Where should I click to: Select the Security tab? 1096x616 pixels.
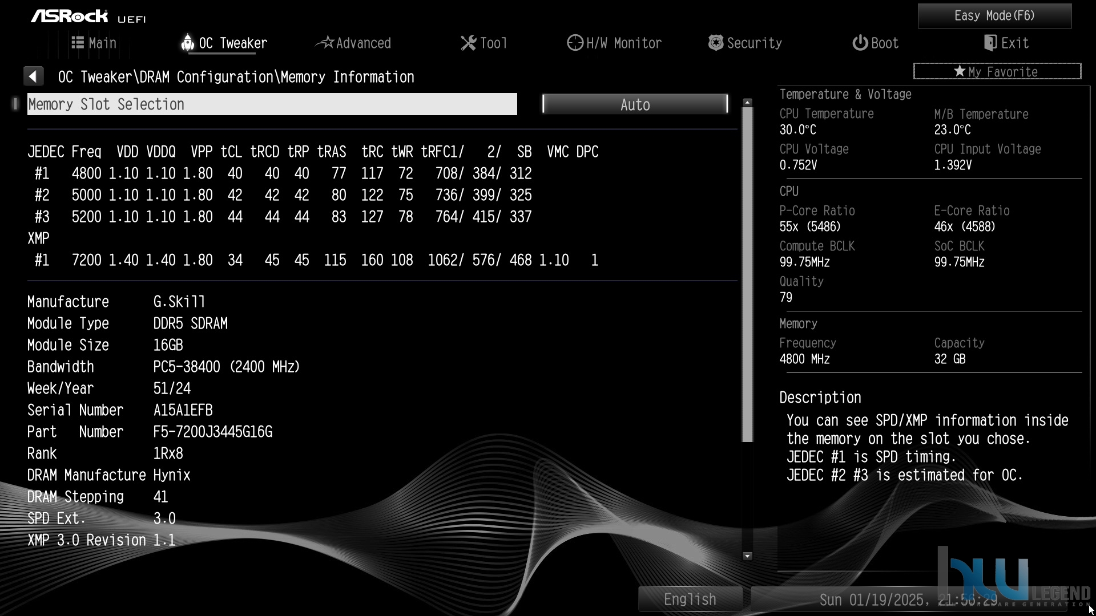(745, 43)
